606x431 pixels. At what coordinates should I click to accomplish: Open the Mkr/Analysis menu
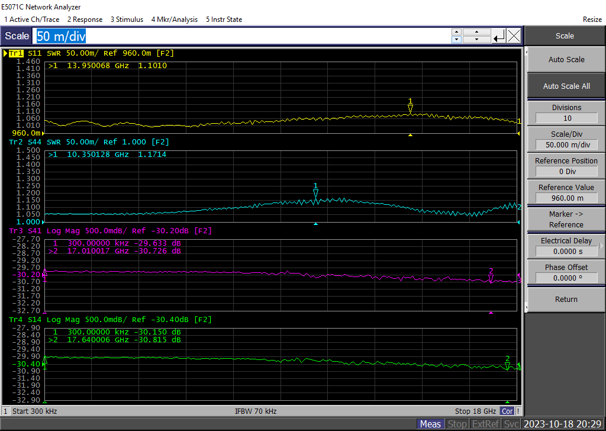point(174,20)
